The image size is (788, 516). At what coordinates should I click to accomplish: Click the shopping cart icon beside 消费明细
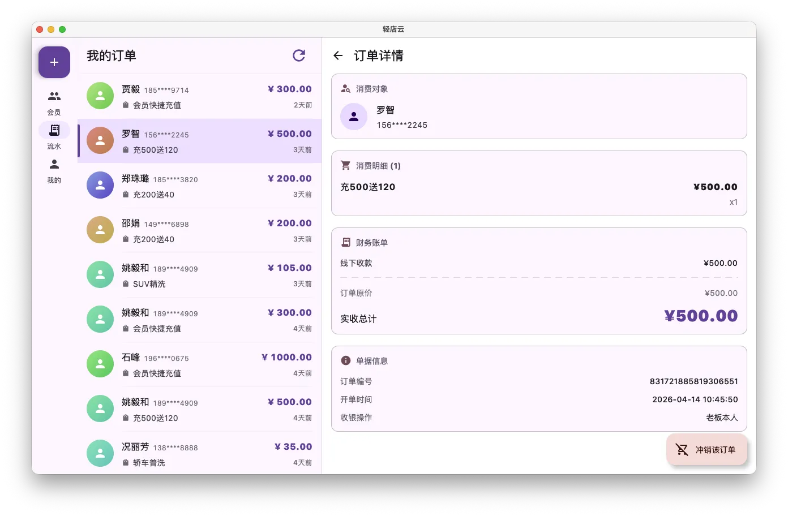click(x=345, y=165)
